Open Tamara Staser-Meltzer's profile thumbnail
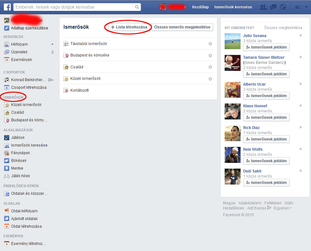 pyautogui.click(x=233, y=63)
